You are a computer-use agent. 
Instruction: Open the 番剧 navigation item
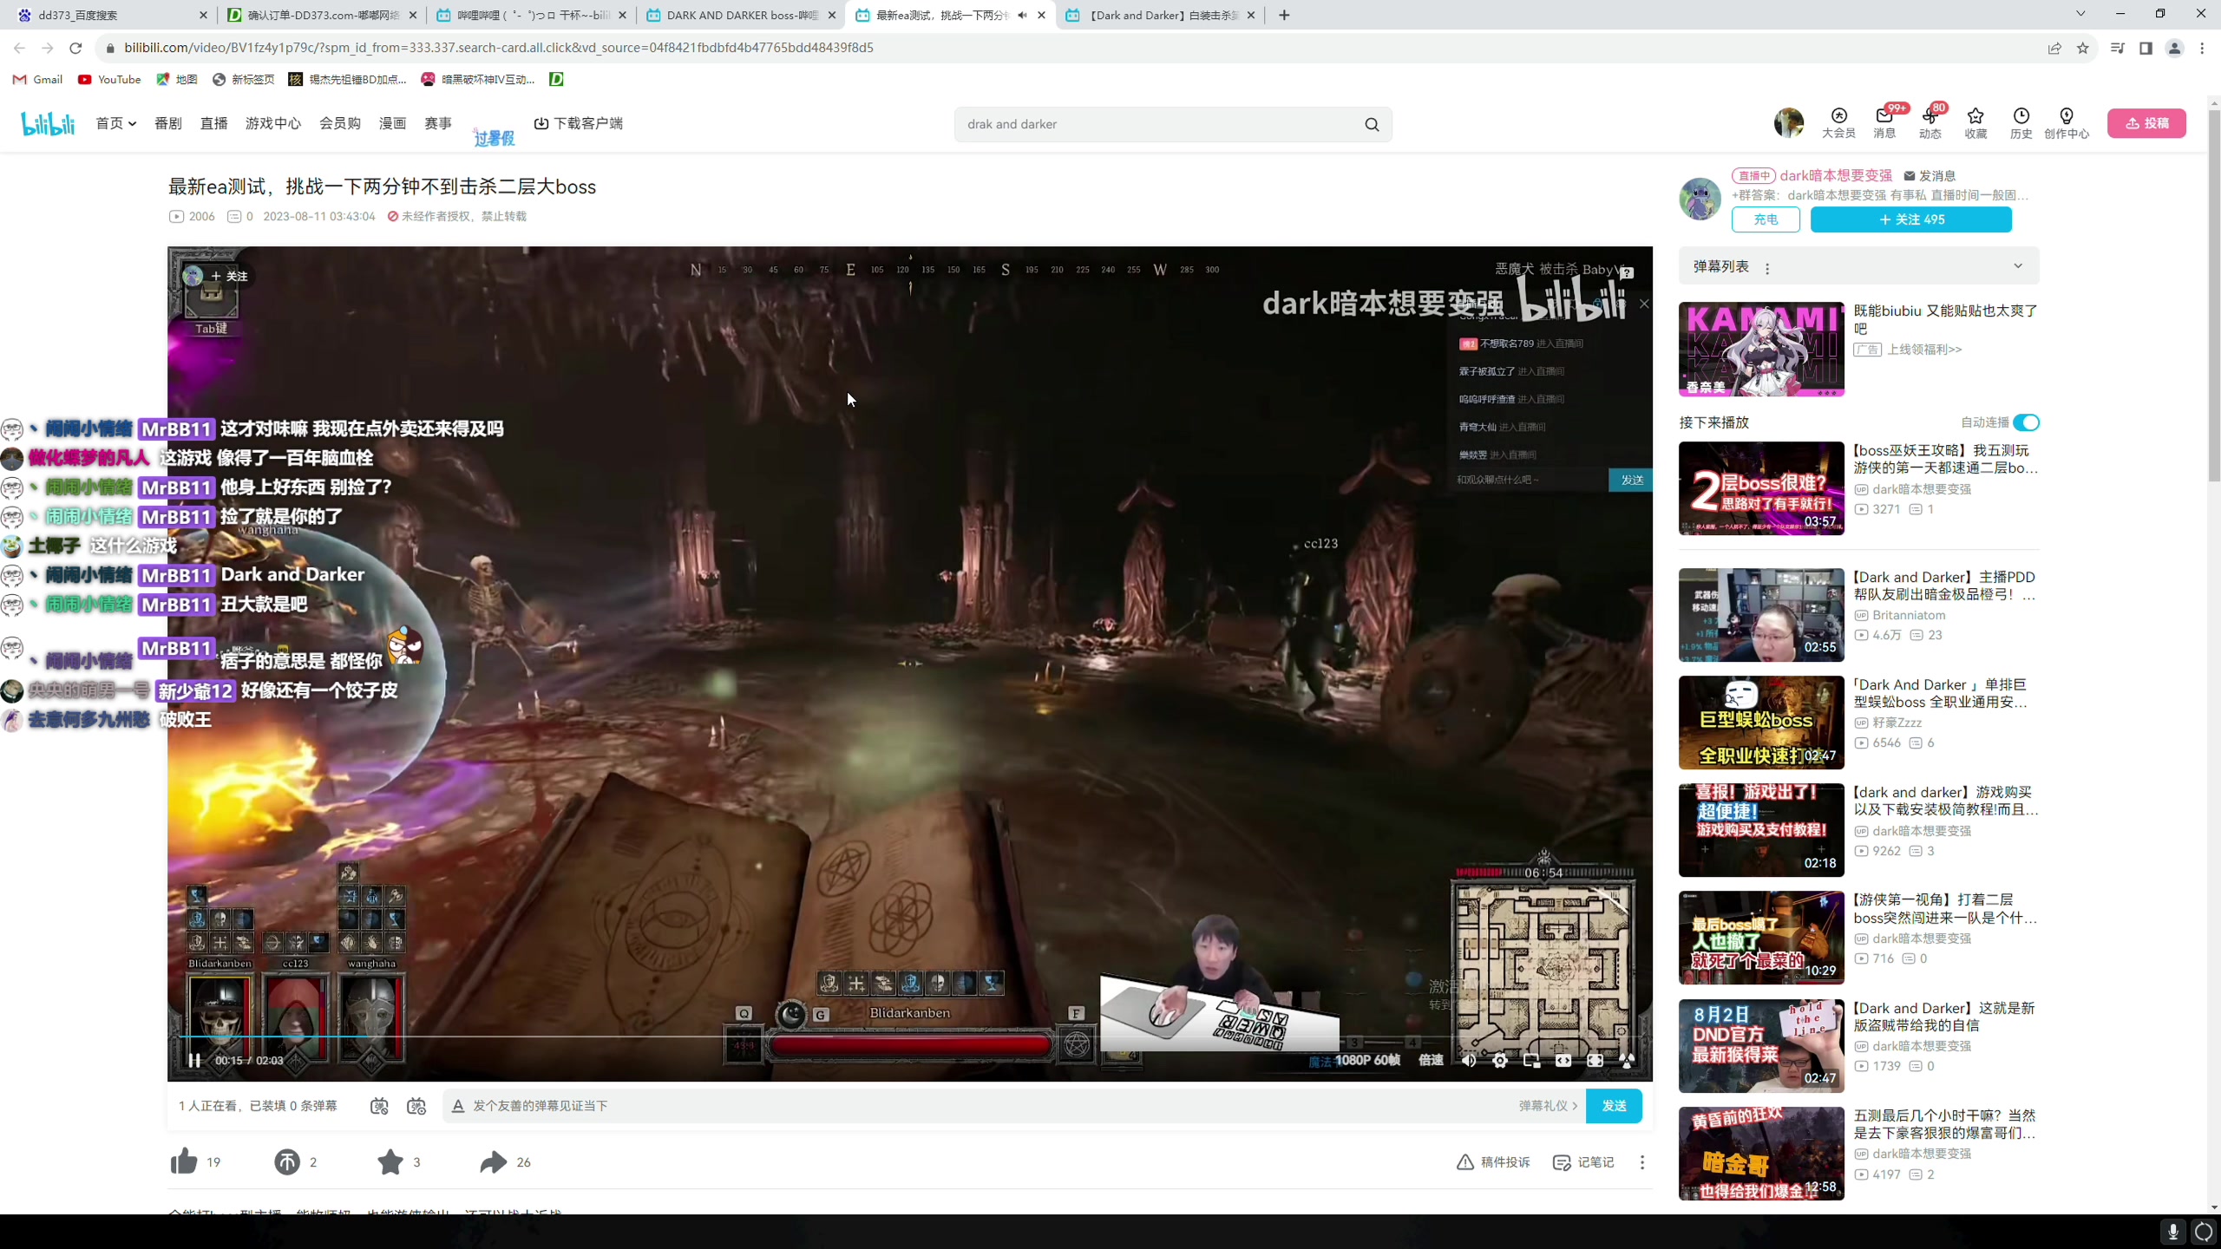(168, 123)
